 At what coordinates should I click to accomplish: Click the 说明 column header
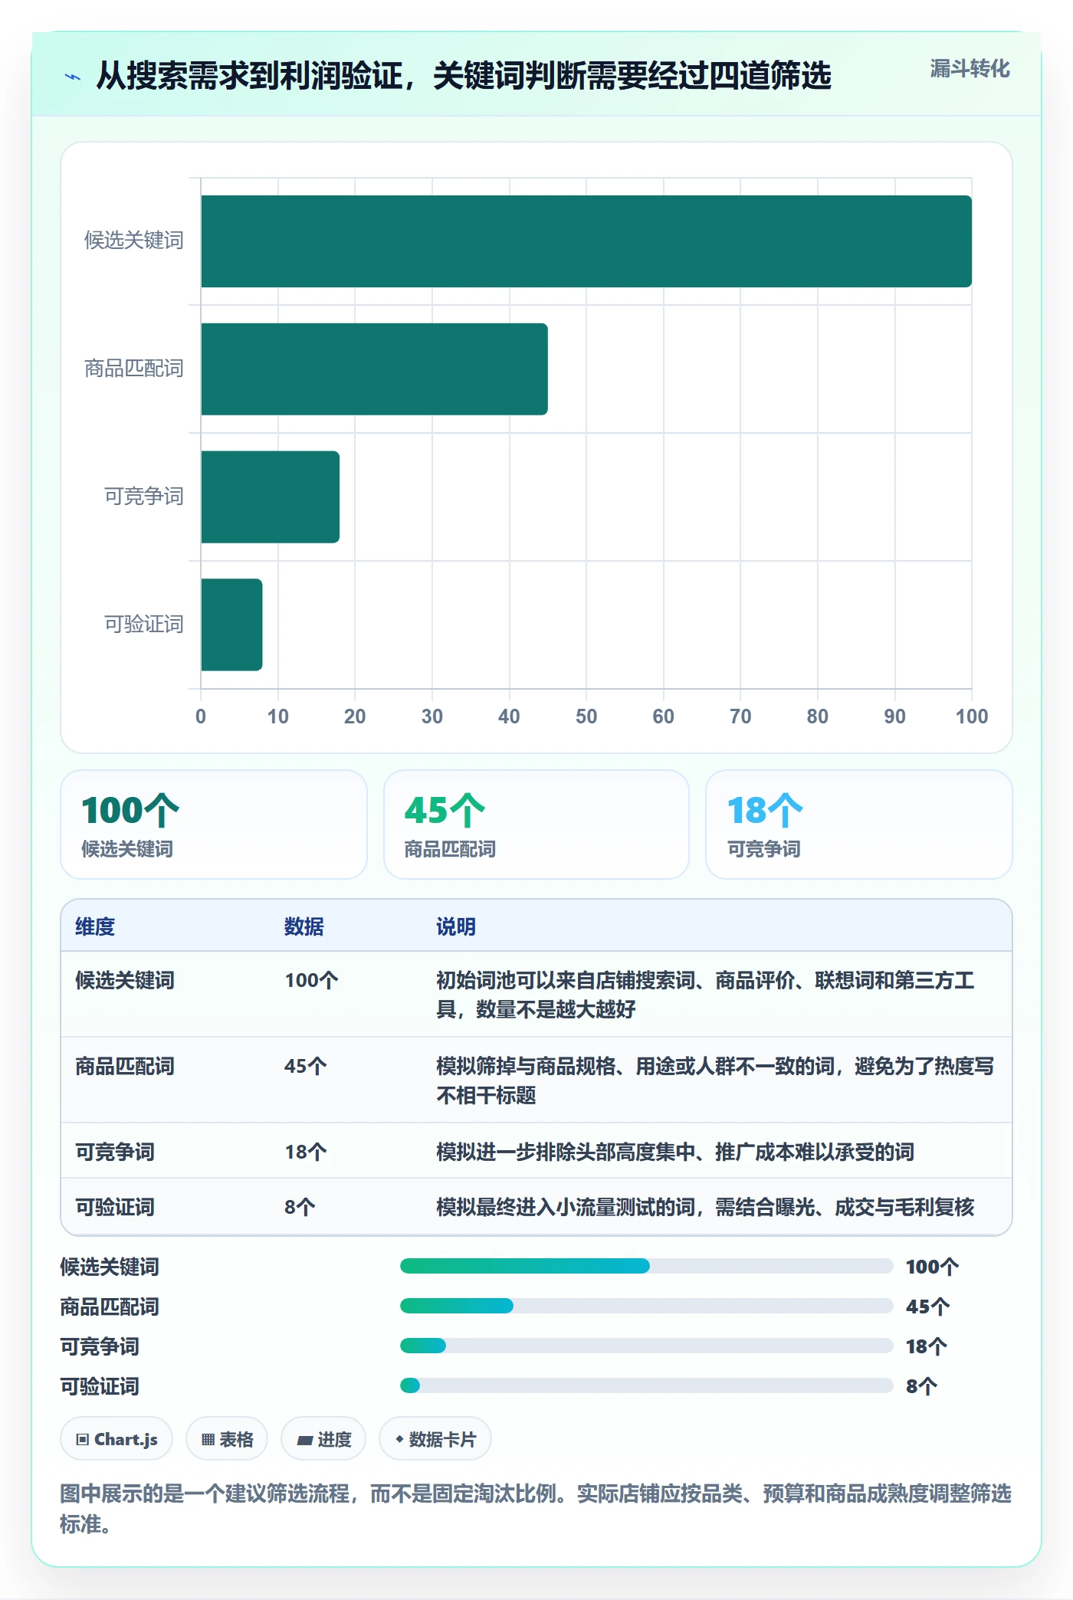[456, 926]
